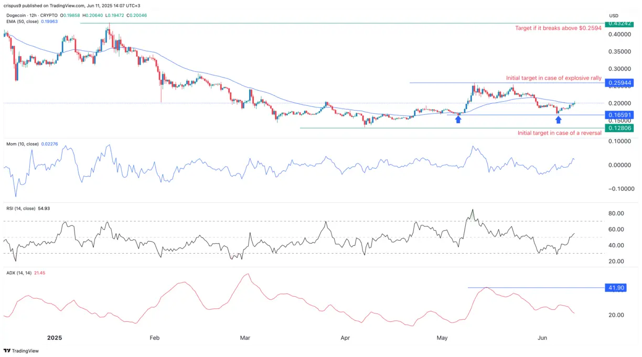Select annotation 'Target if it breaks above $0.2594'
The image size is (642, 357).
click(x=558, y=28)
